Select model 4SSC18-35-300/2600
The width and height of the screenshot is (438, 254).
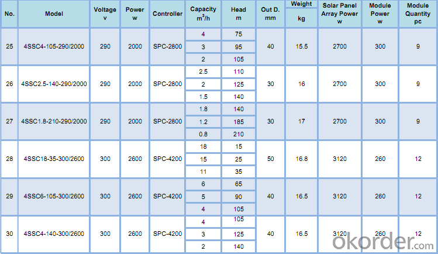54,159
